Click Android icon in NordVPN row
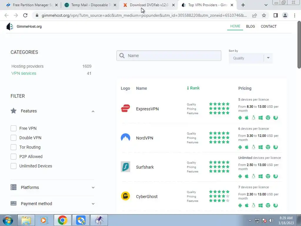This screenshot has height=226, width=301. point(240,147)
